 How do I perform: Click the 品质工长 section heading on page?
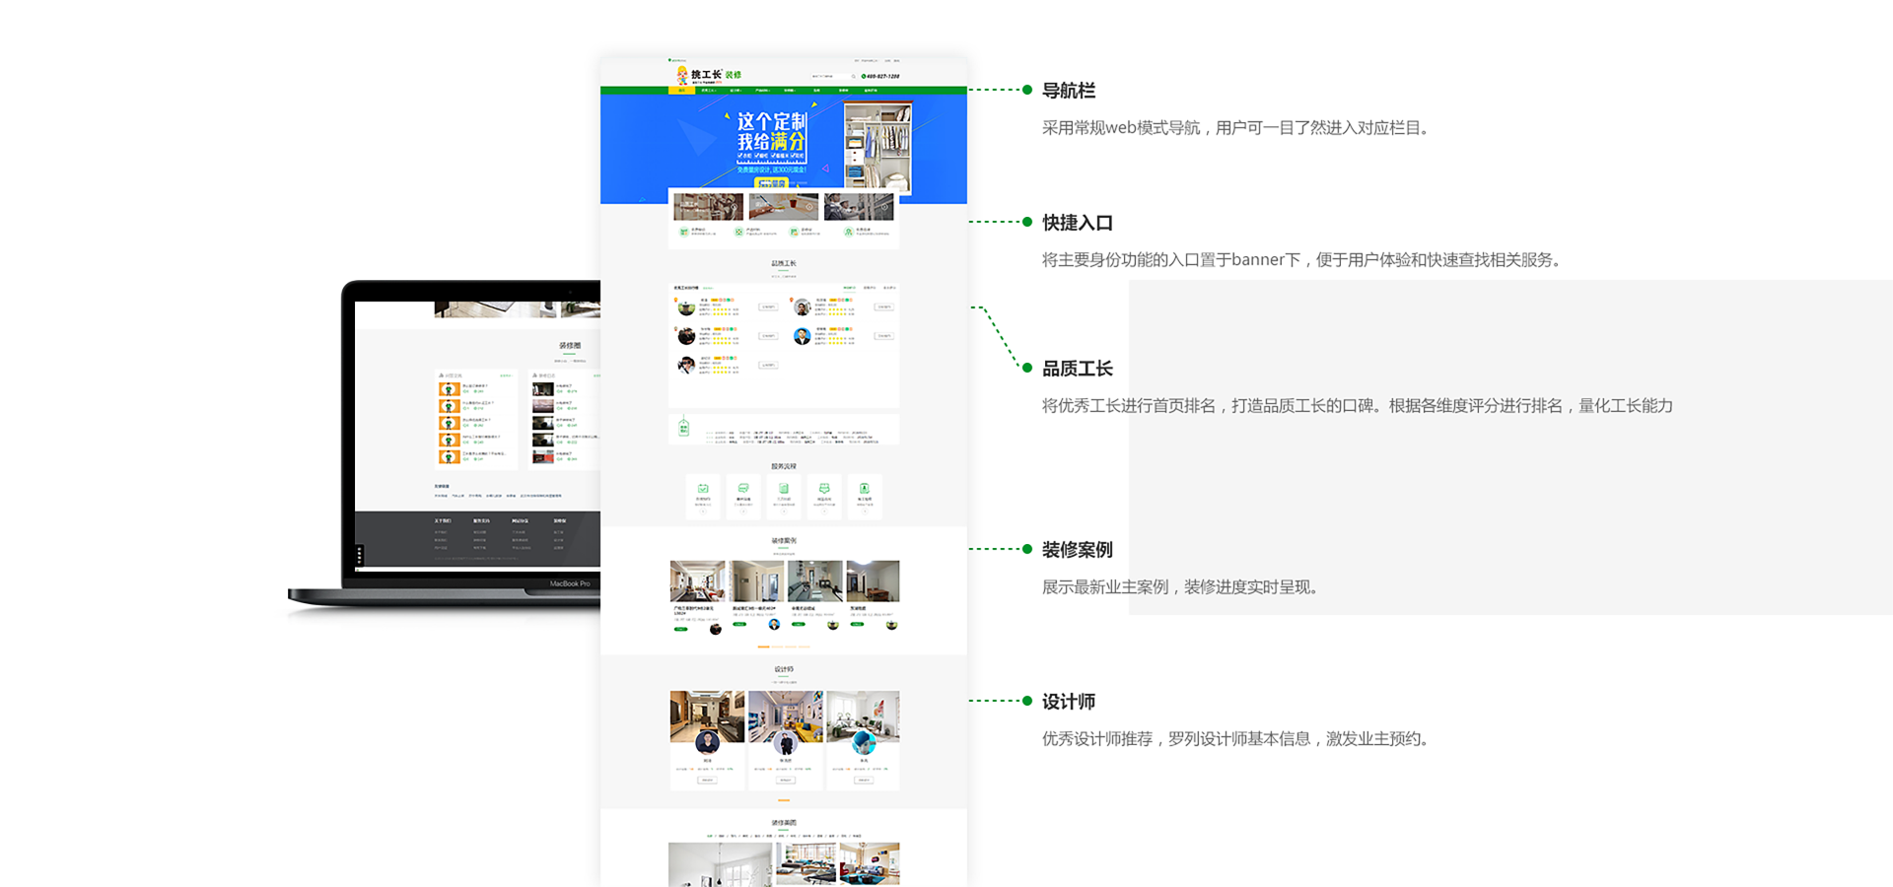(x=784, y=264)
